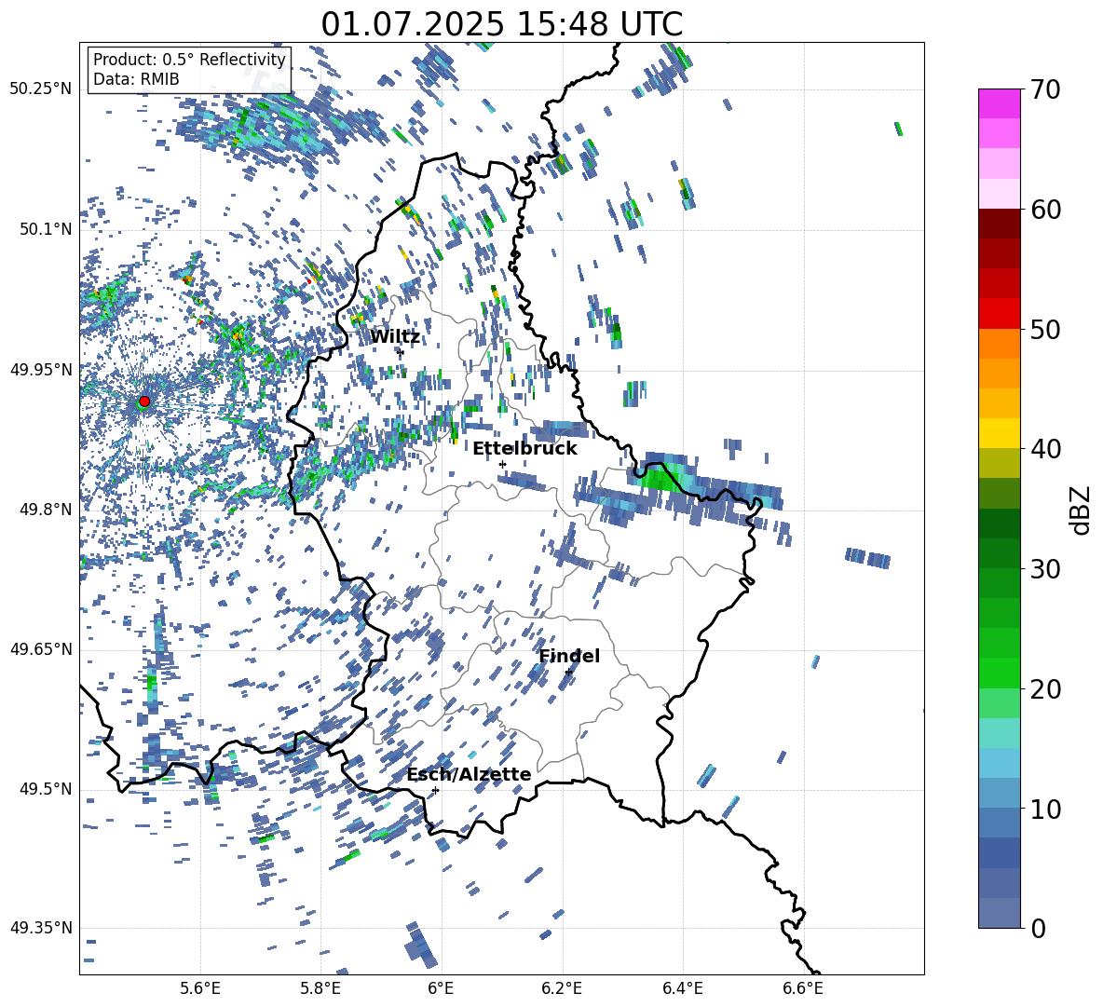
Task: Click the red radar location marker
Action: pos(144,401)
